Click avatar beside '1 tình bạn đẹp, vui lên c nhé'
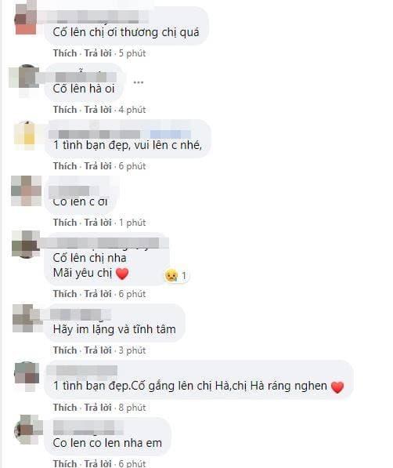The width and height of the screenshot is (393, 468). point(25,135)
